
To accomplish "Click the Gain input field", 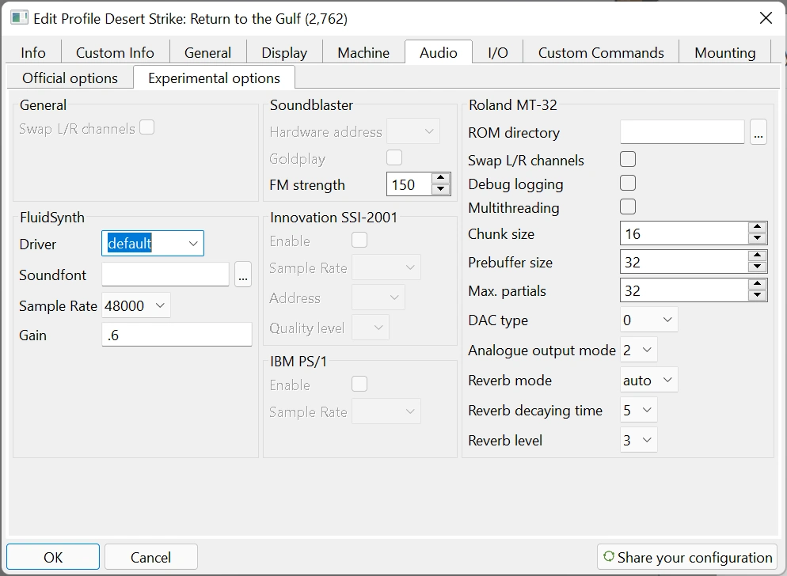I will click(x=177, y=335).
